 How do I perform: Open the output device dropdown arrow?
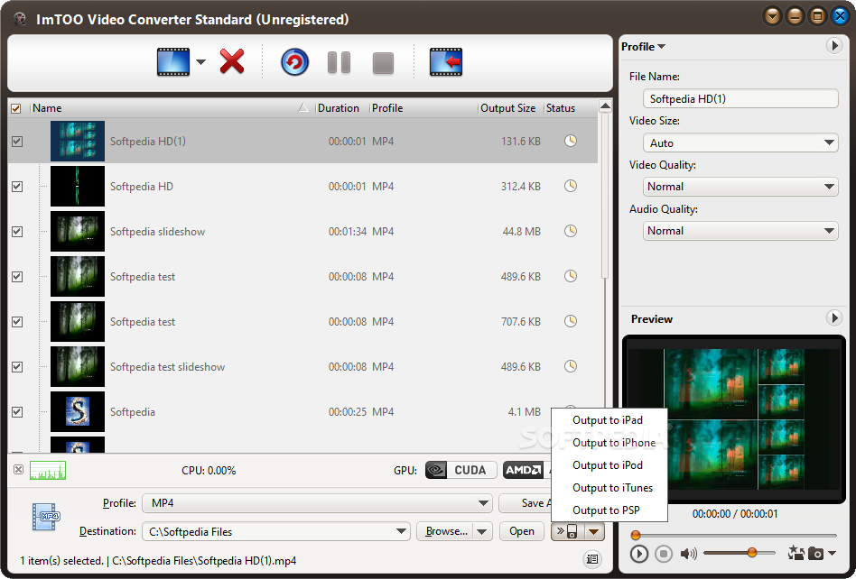pyautogui.click(x=594, y=531)
